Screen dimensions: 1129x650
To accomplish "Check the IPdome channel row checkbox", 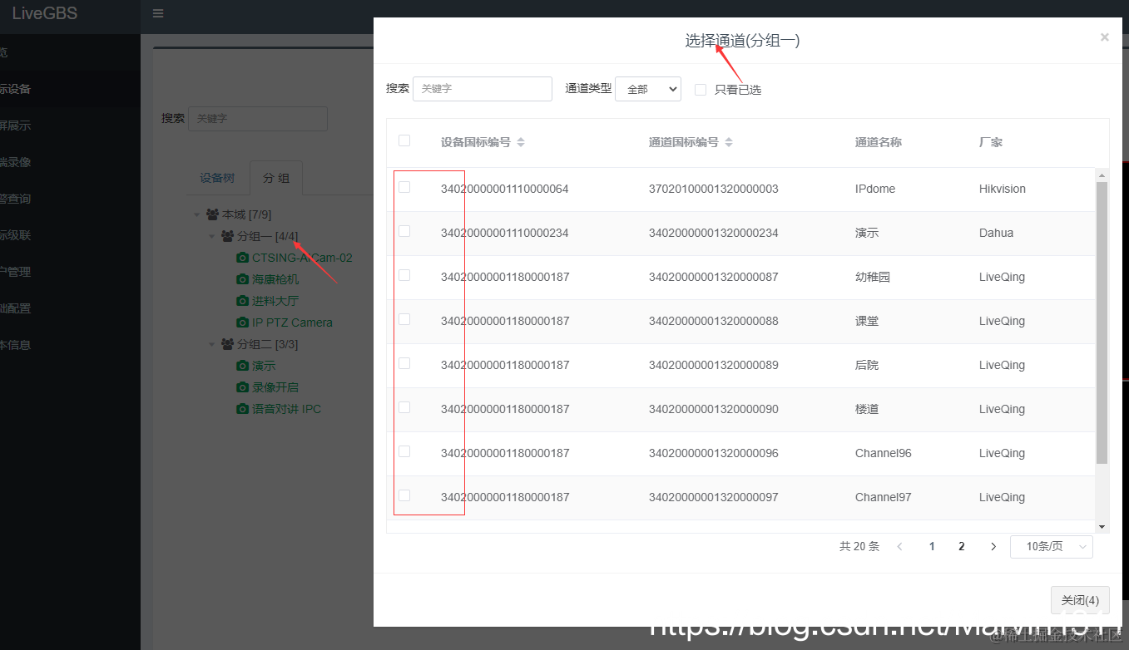I will point(404,187).
